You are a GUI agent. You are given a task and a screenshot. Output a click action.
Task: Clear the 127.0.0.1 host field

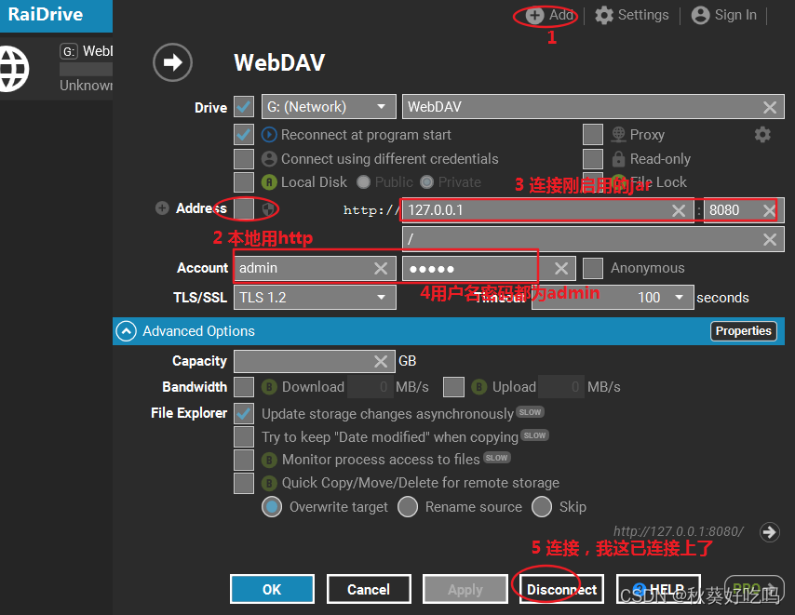679,211
